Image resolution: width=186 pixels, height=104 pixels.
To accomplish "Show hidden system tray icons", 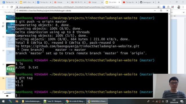I will coord(153,101).
